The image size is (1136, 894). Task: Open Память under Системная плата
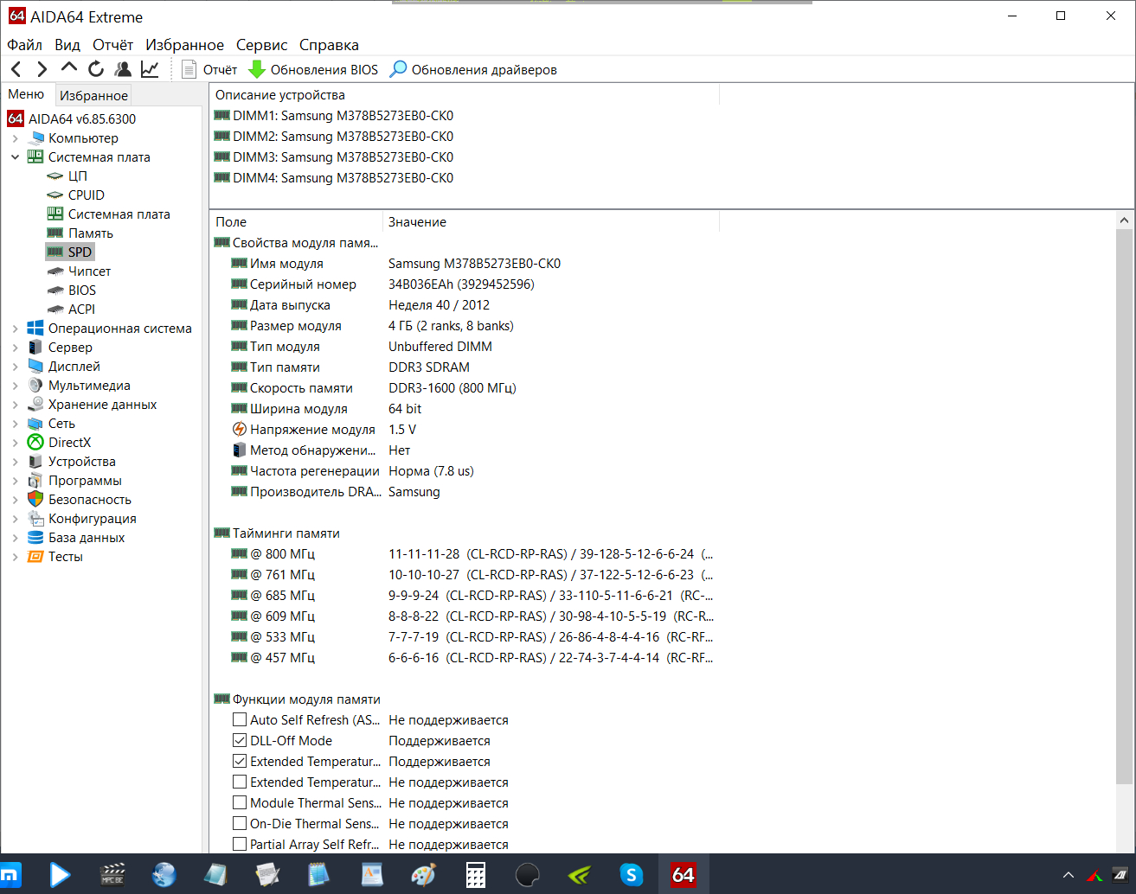click(x=91, y=233)
